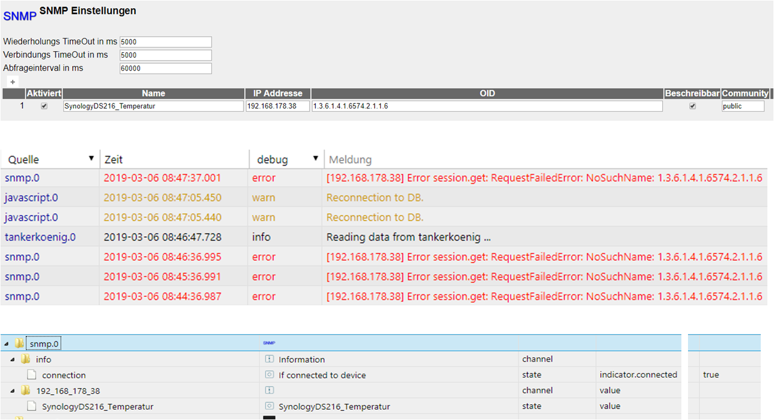774x420 pixels.
Task: Click state icon beside SynologyDS216_Temperatur object name
Action: pos(269,406)
